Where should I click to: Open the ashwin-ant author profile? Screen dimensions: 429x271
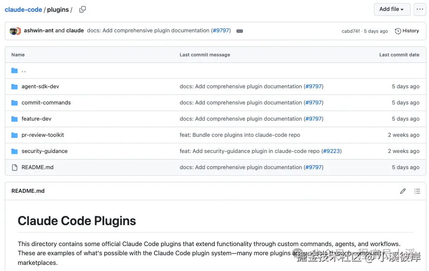[38, 31]
